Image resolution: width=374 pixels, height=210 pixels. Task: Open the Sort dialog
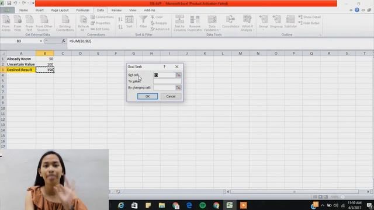pyautogui.click(x=129, y=22)
